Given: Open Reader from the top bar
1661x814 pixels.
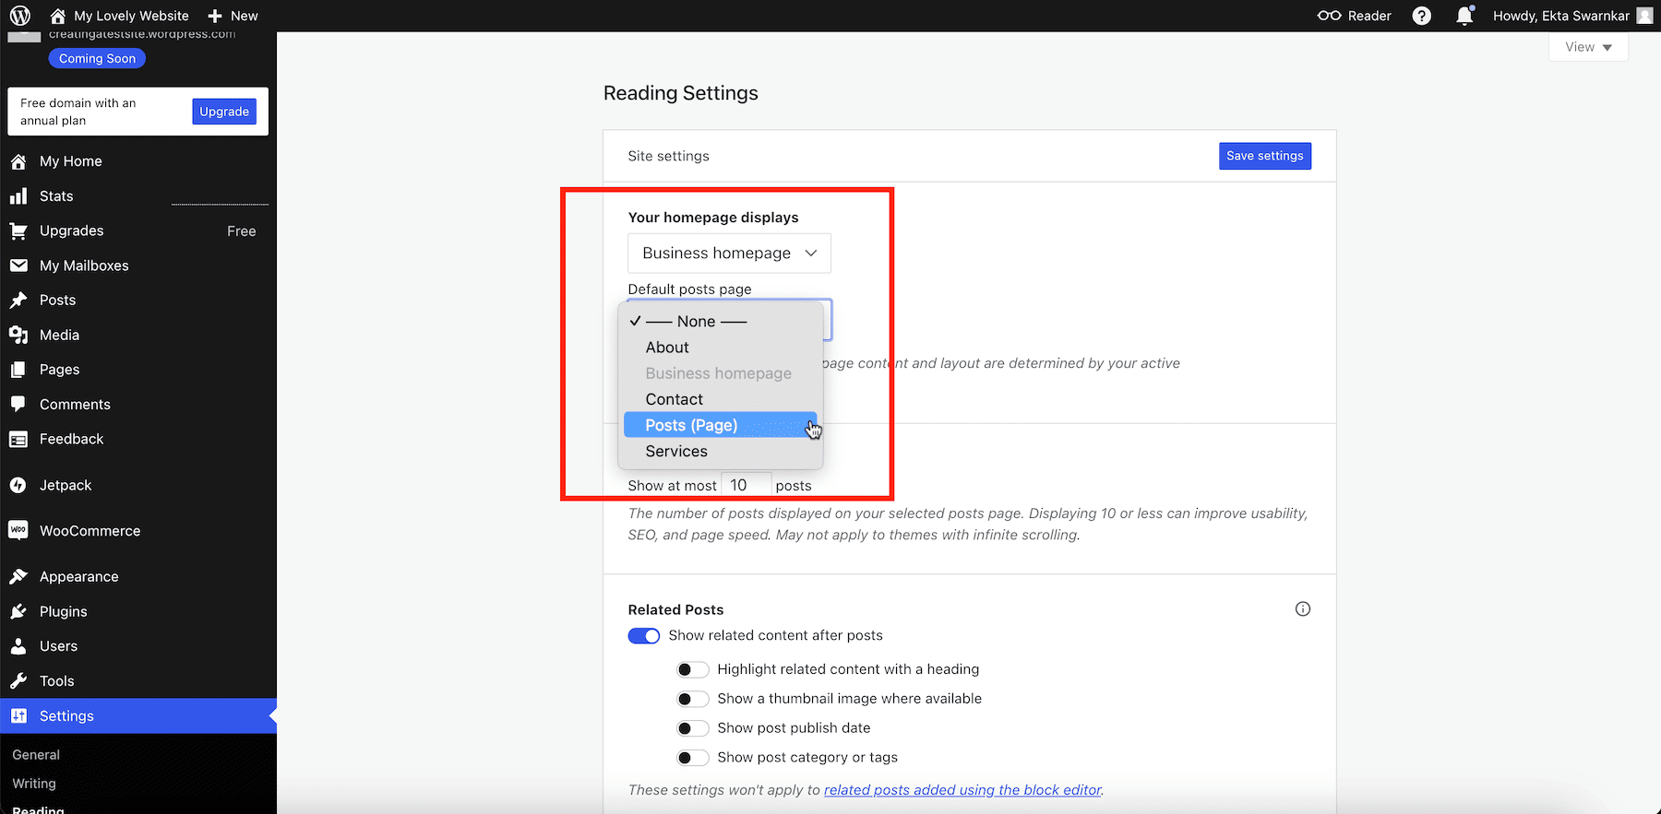Looking at the screenshot, I should tap(1355, 16).
